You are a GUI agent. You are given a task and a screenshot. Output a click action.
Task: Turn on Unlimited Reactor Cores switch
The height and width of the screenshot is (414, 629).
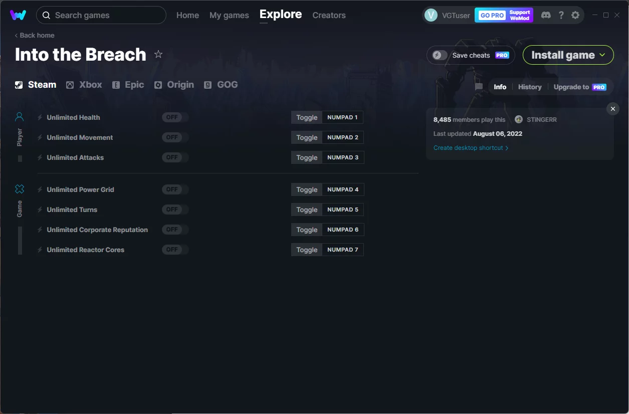(175, 250)
